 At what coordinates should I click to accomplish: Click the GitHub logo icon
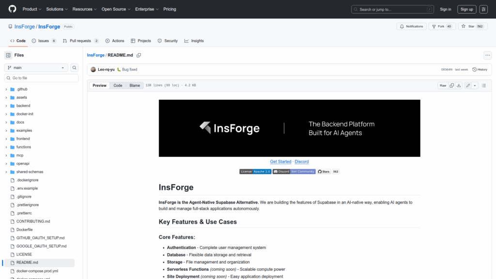coord(12,9)
